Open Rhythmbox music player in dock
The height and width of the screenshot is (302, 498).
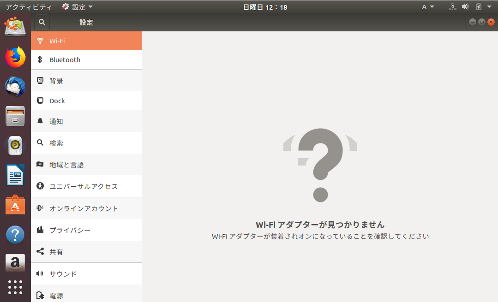coord(15,146)
